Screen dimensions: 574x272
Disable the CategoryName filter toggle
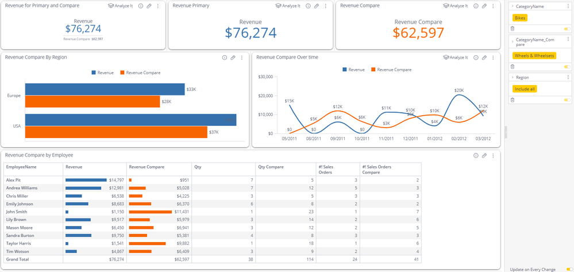(x=567, y=28)
